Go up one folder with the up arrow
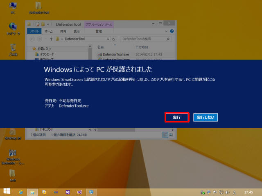The width and height of the screenshot is (262, 196). (51, 39)
